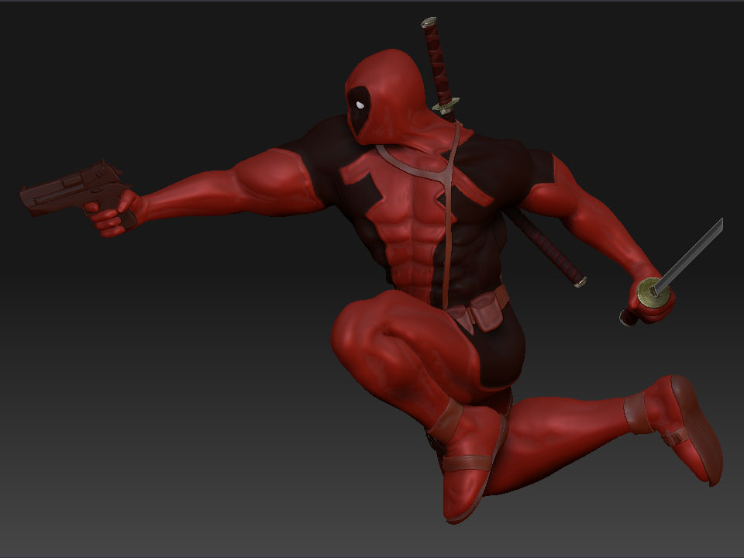This screenshot has width=744, height=558.
Task: Click the gold guard of the held katana
Action: click(653, 293)
